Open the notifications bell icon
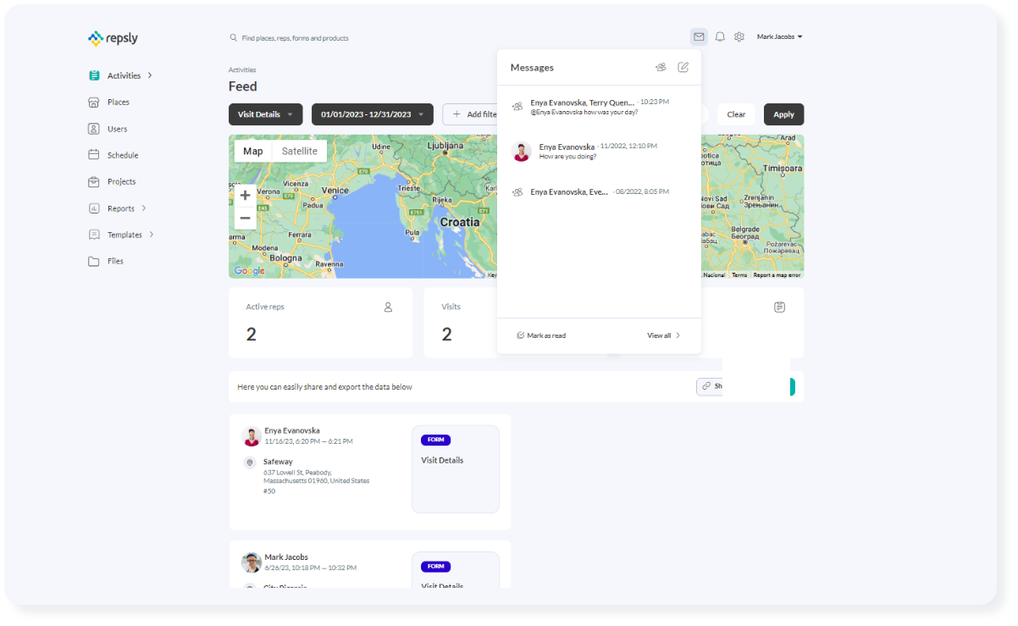This screenshot has width=1018, height=626. (720, 36)
